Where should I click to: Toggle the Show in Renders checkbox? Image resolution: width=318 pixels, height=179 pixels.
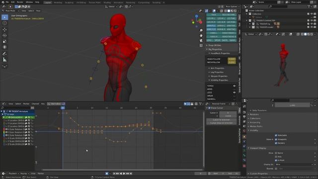pos(276,143)
